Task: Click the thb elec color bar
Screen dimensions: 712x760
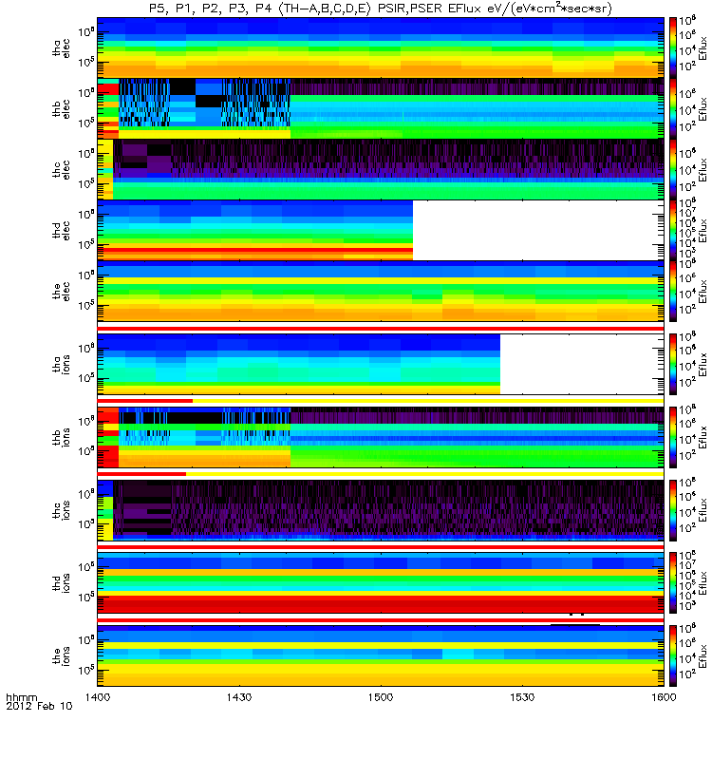Action: [673, 108]
